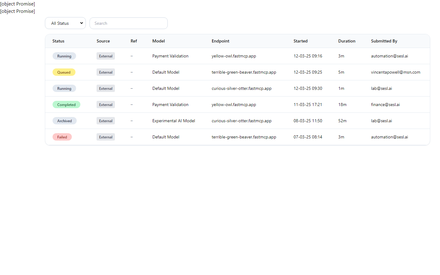The width and height of the screenshot is (440, 275).
Task: Click the Duration column header
Action: tap(346, 41)
